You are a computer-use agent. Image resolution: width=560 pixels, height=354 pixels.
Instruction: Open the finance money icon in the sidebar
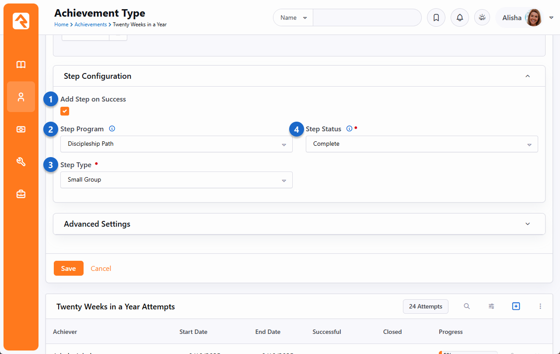21,129
